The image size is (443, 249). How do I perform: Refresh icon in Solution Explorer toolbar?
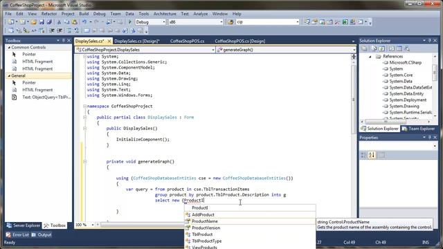pos(381,49)
